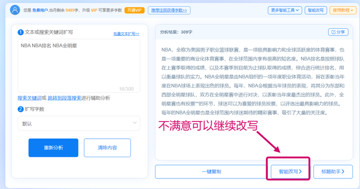The height and width of the screenshot is (189, 360).
Task: Click the user avatar icon
Action: click(15, 10)
